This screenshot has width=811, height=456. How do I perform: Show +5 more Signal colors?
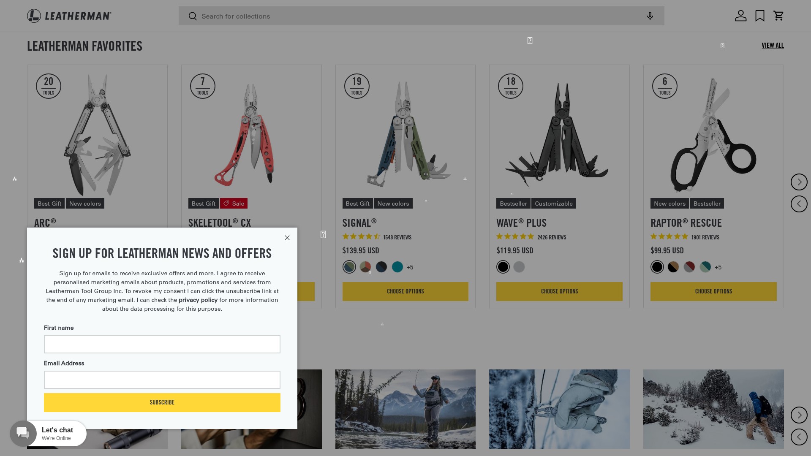[x=410, y=267]
